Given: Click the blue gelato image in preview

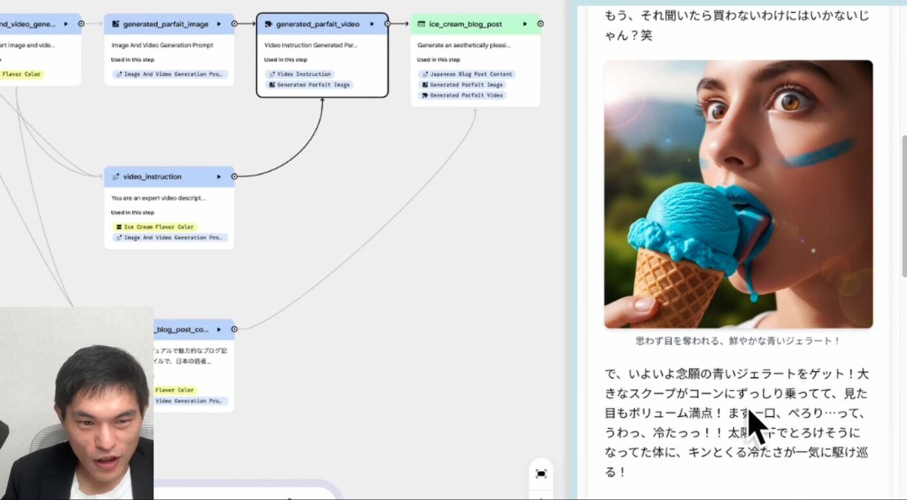Looking at the screenshot, I should click(x=738, y=194).
